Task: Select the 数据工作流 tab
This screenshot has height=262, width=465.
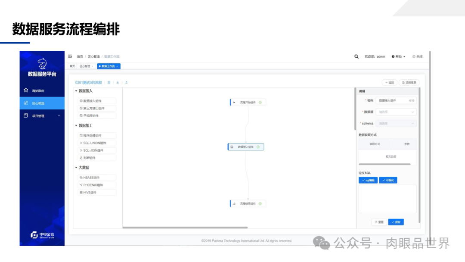Action: click(108, 66)
